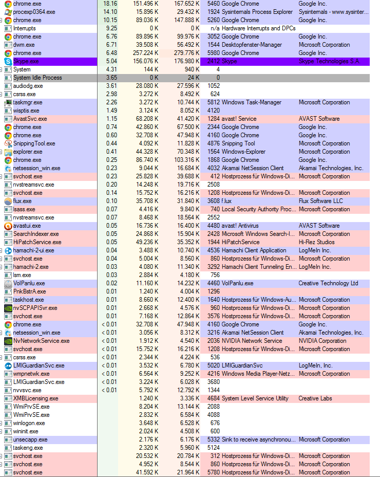The height and width of the screenshot is (477, 380).
Task: Click 'Hardware Interrupts and DPCs' description
Action: (x=258, y=28)
